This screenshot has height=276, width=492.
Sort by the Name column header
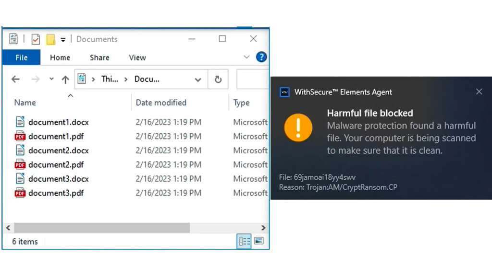(25, 103)
